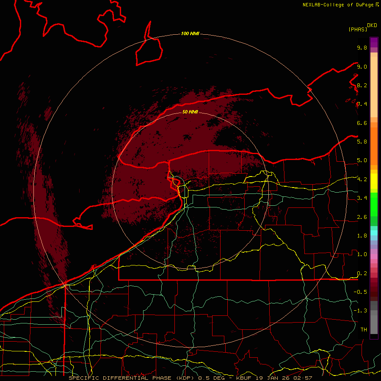The image size is (381, 381).
Task: Click the 9.0 value on the scale
Action: pos(362,66)
